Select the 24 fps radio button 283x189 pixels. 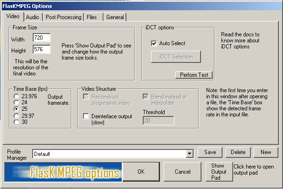tap(16, 102)
